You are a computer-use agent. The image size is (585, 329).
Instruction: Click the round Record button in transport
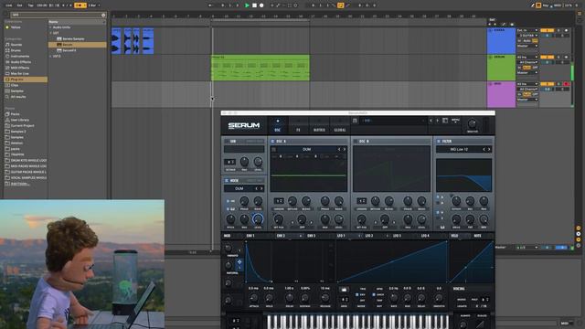click(261, 5)
